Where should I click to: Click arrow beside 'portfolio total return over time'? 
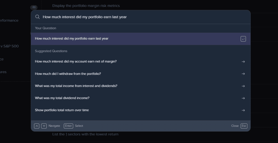(x=243, y=110)
